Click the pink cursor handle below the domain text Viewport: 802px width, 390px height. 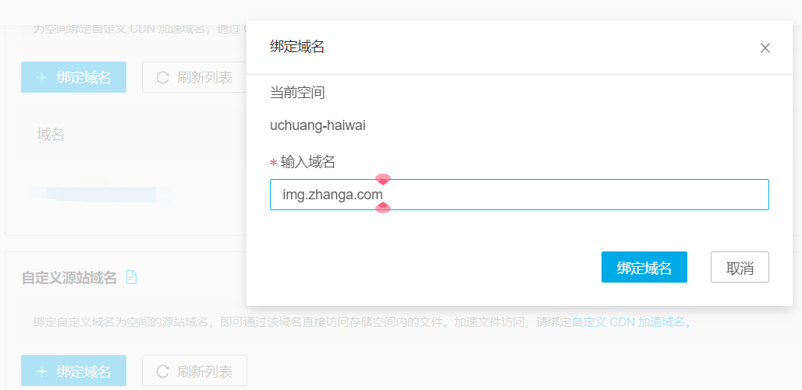[x=383, y=208]
